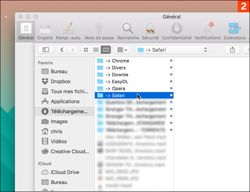Select Dropbox in the Favoris sidebar
The height and width of the screenshot is (192, 250).
[x=61, y=81]
